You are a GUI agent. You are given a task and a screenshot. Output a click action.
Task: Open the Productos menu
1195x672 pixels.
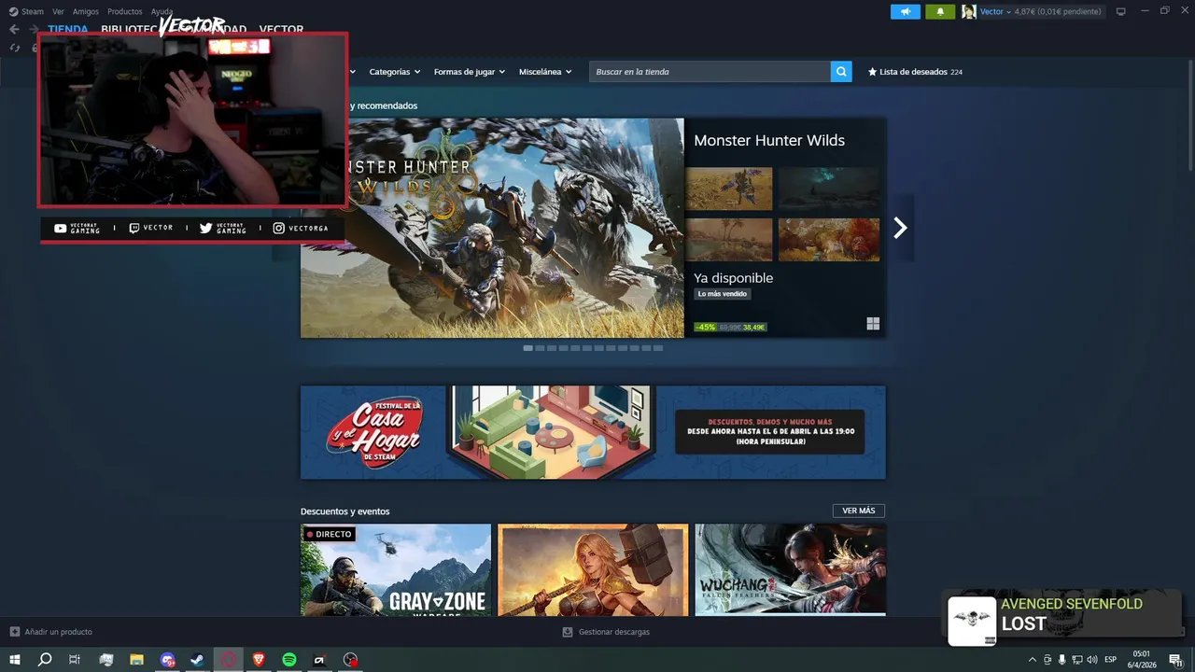tap(125, 11)
